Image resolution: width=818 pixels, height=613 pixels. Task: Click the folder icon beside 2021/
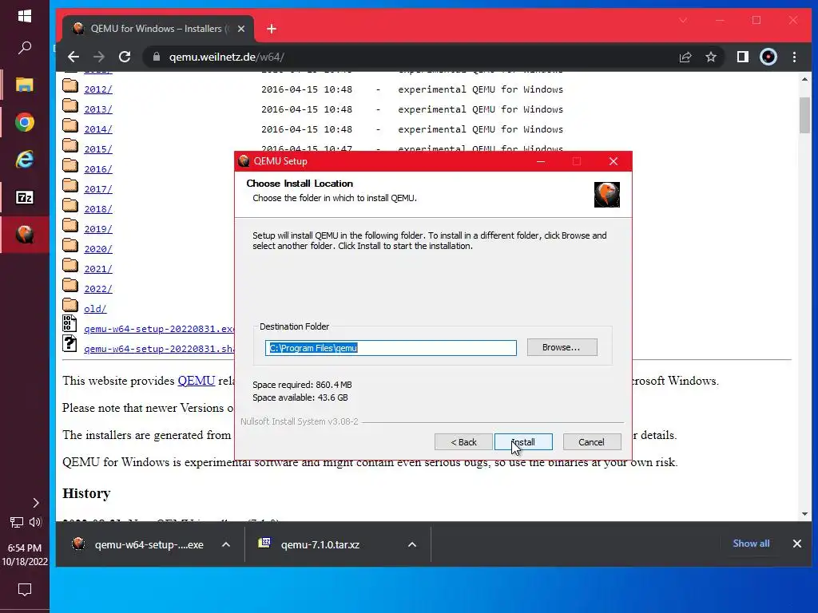click(x=70, y=265)
